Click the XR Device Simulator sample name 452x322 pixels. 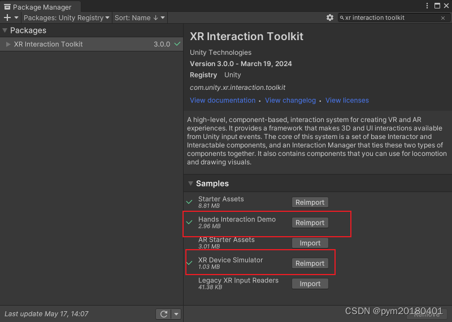click(231, 260)
